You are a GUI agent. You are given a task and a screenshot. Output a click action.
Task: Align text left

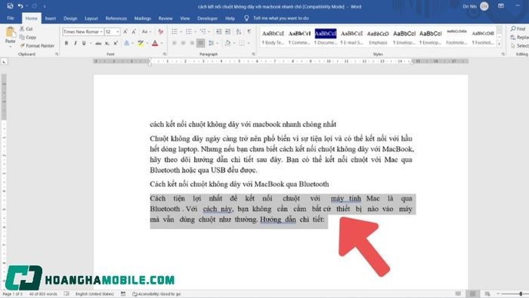click(x=175, y=43)
